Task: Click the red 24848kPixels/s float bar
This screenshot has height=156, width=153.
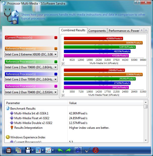Action: [x=94, y=70]
